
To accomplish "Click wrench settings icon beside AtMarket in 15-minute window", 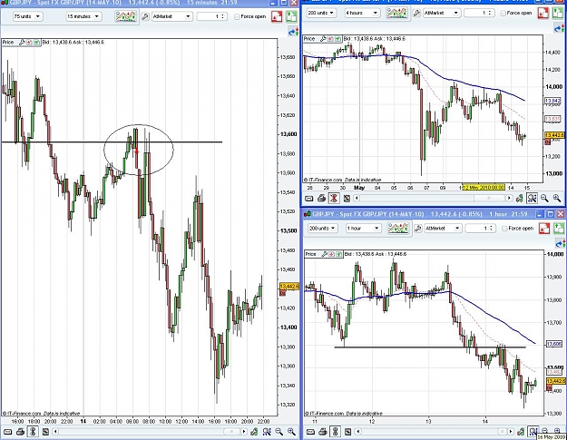I will coord(145,16).
